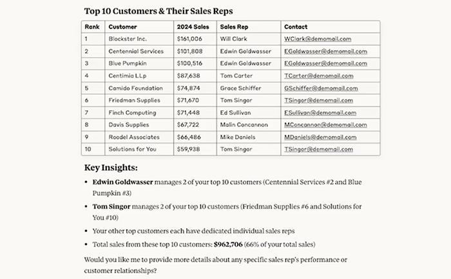The width and height of the screenshot is (451, 279).
Task: Open EGoldwasser email link in Blue Pumpkin row
Action: point(325,63)
